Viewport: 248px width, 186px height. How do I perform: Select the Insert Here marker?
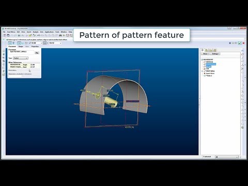point(210,73)
